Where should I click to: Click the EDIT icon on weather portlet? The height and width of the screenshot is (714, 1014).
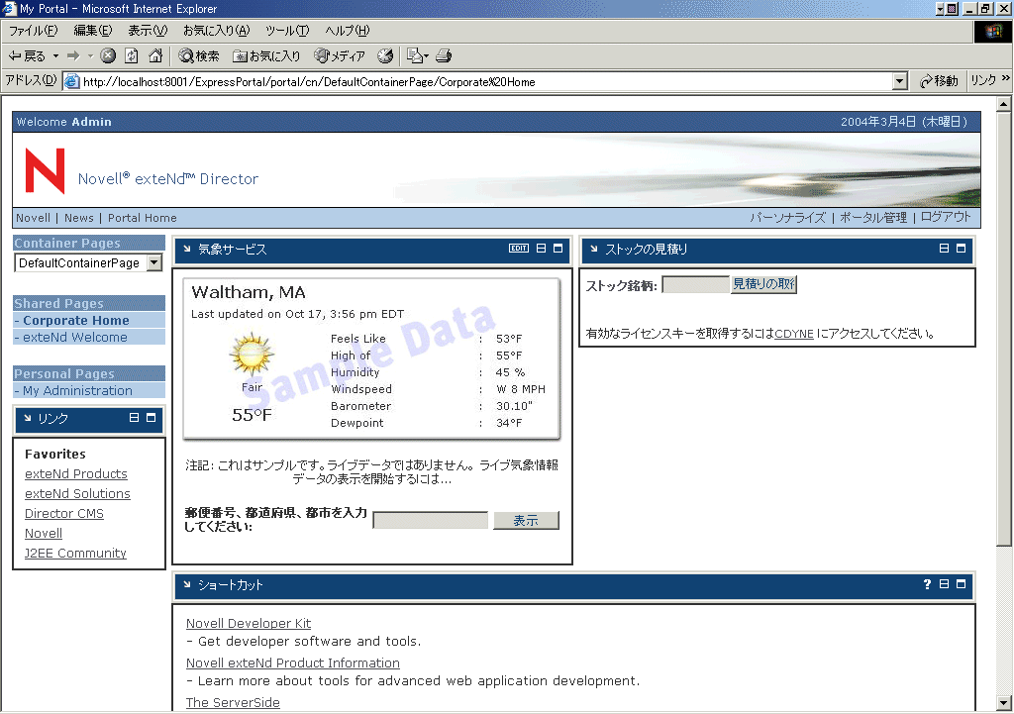pyautogui.click(x=519, y=249)
